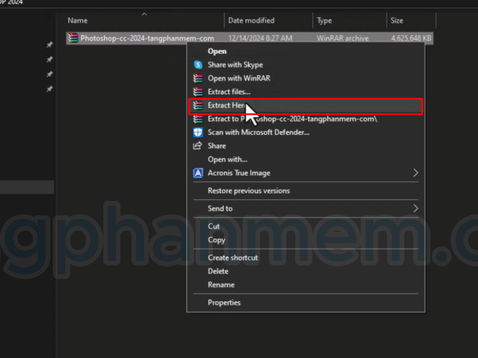Screen dimensions: 478x358
Task: Click the Share arrow icon in context menu
Action: pos(198,146)
